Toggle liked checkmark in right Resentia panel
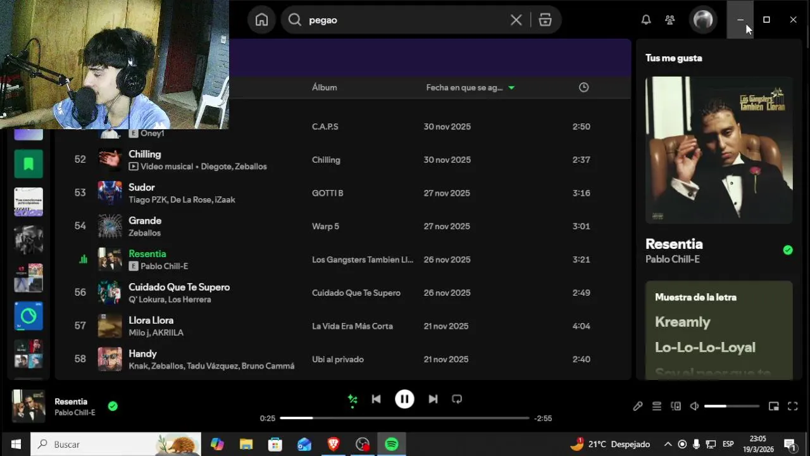810x456 pixels. coord(788,250)
